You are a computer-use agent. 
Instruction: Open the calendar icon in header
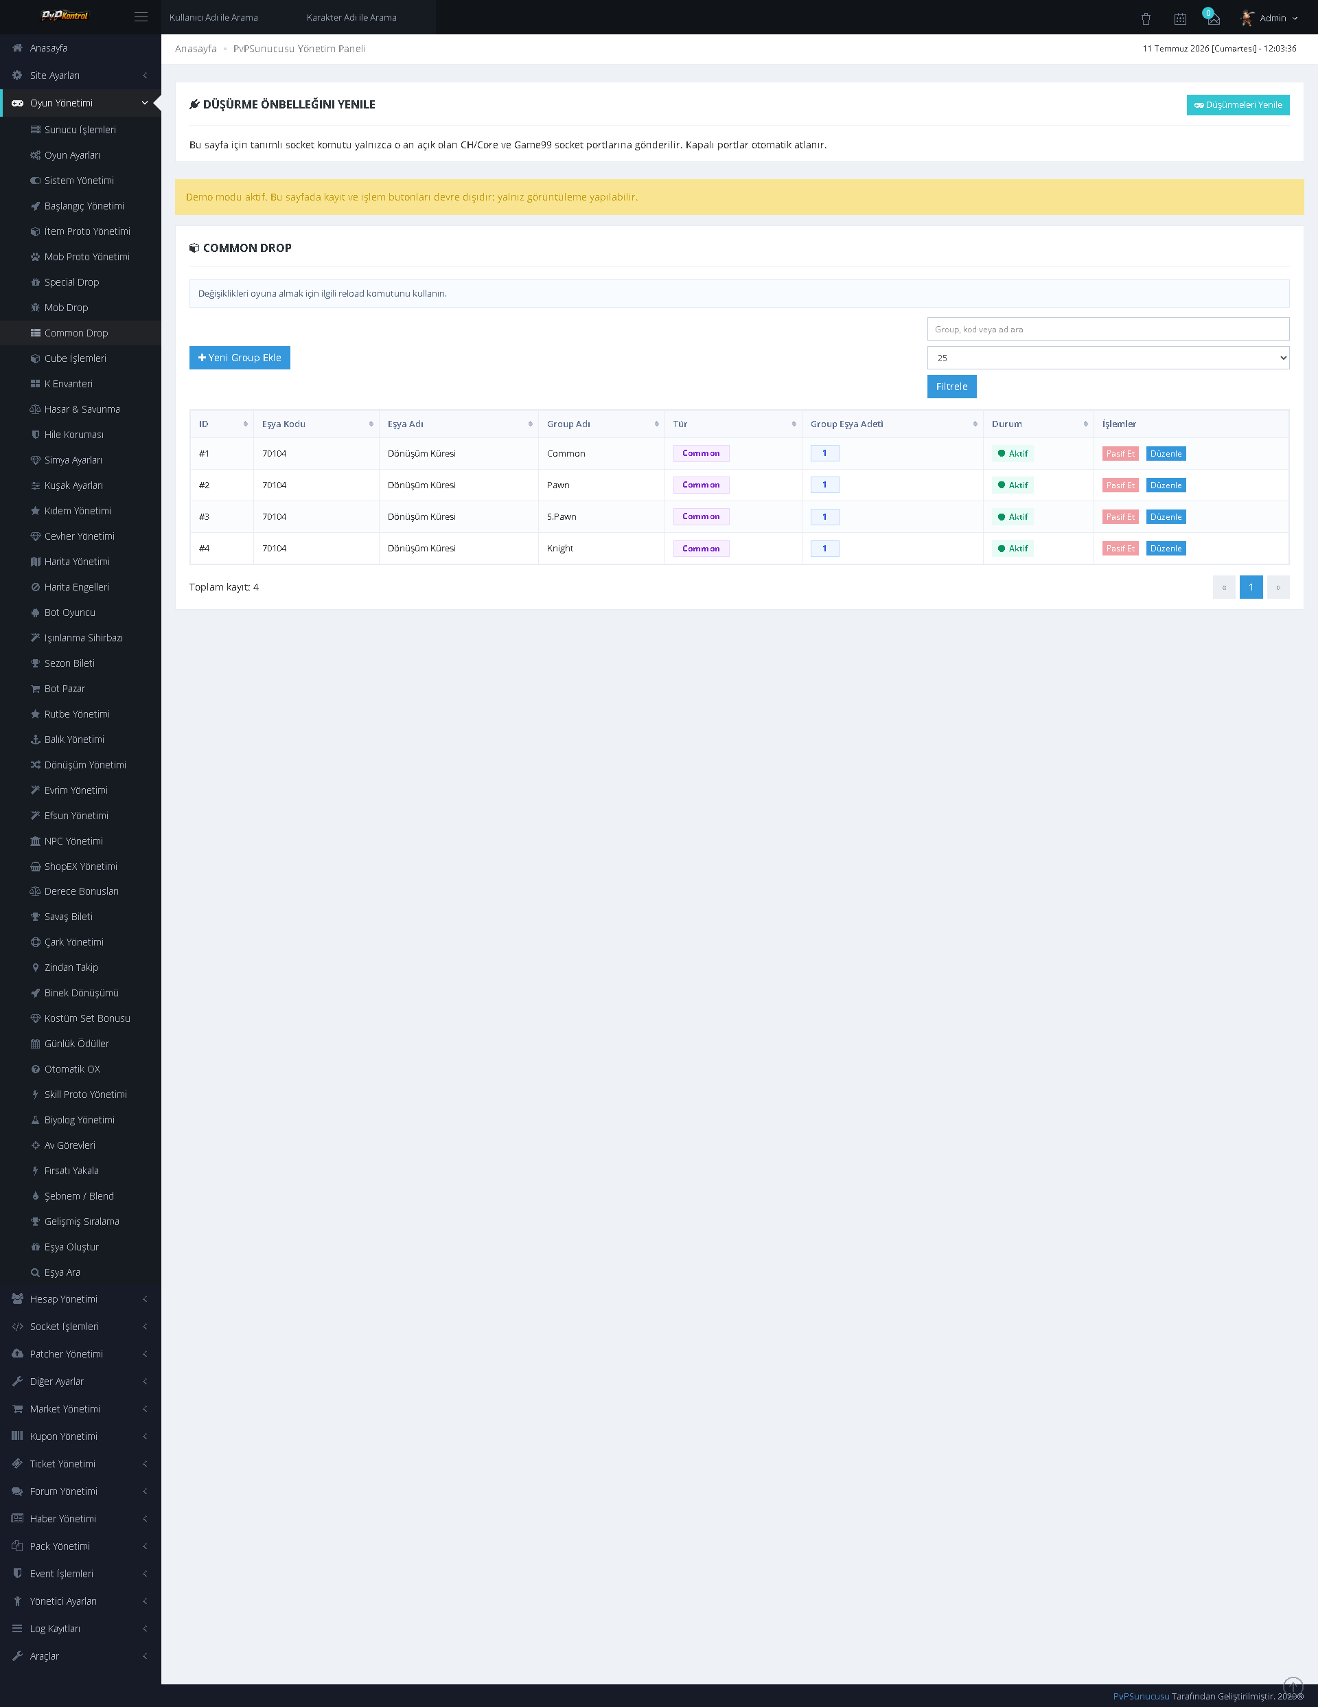click(x=1180, y=18)
